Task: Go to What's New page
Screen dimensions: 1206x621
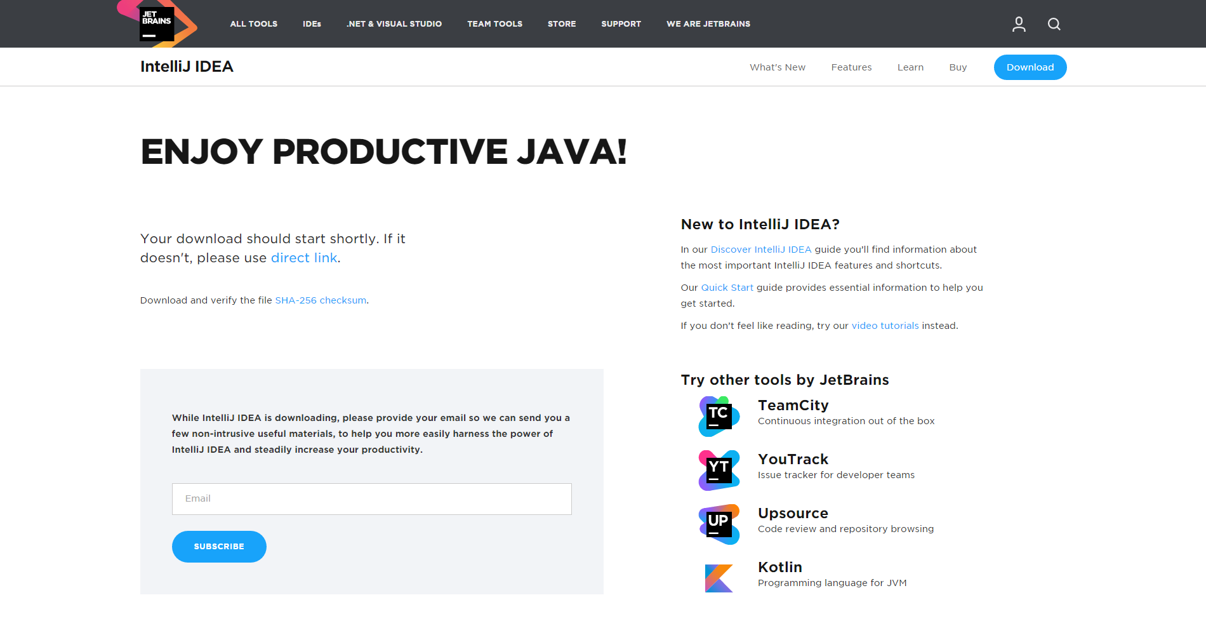Action: [778, 67]
